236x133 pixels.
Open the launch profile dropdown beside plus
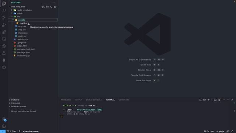point(211,100)
